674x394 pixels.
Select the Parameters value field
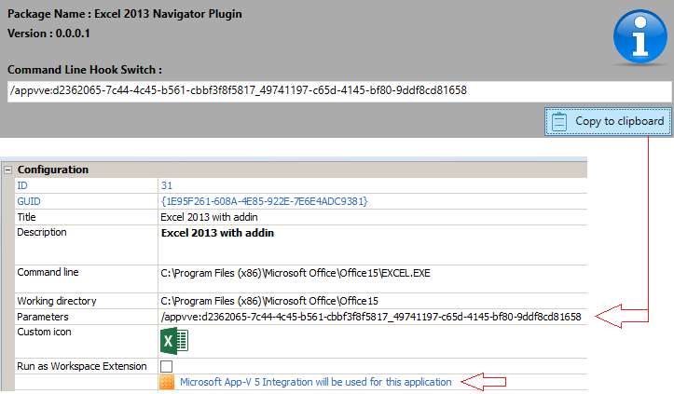[x=371, y=317]
